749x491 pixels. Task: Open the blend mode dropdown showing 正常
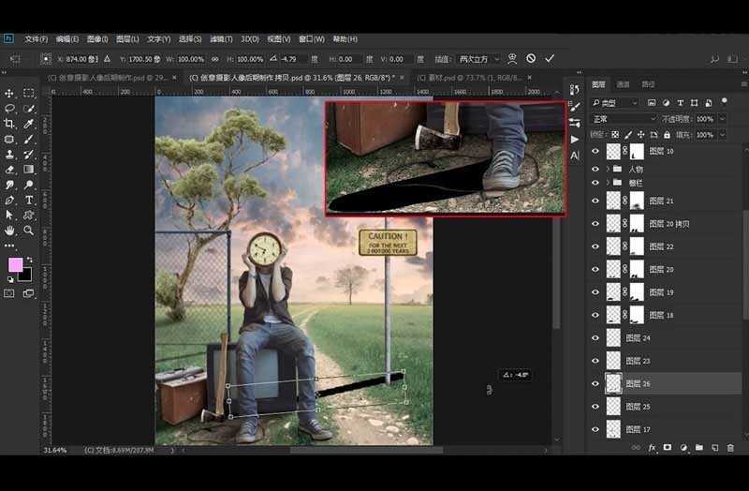pyautogui.click(x=623, y=119)
